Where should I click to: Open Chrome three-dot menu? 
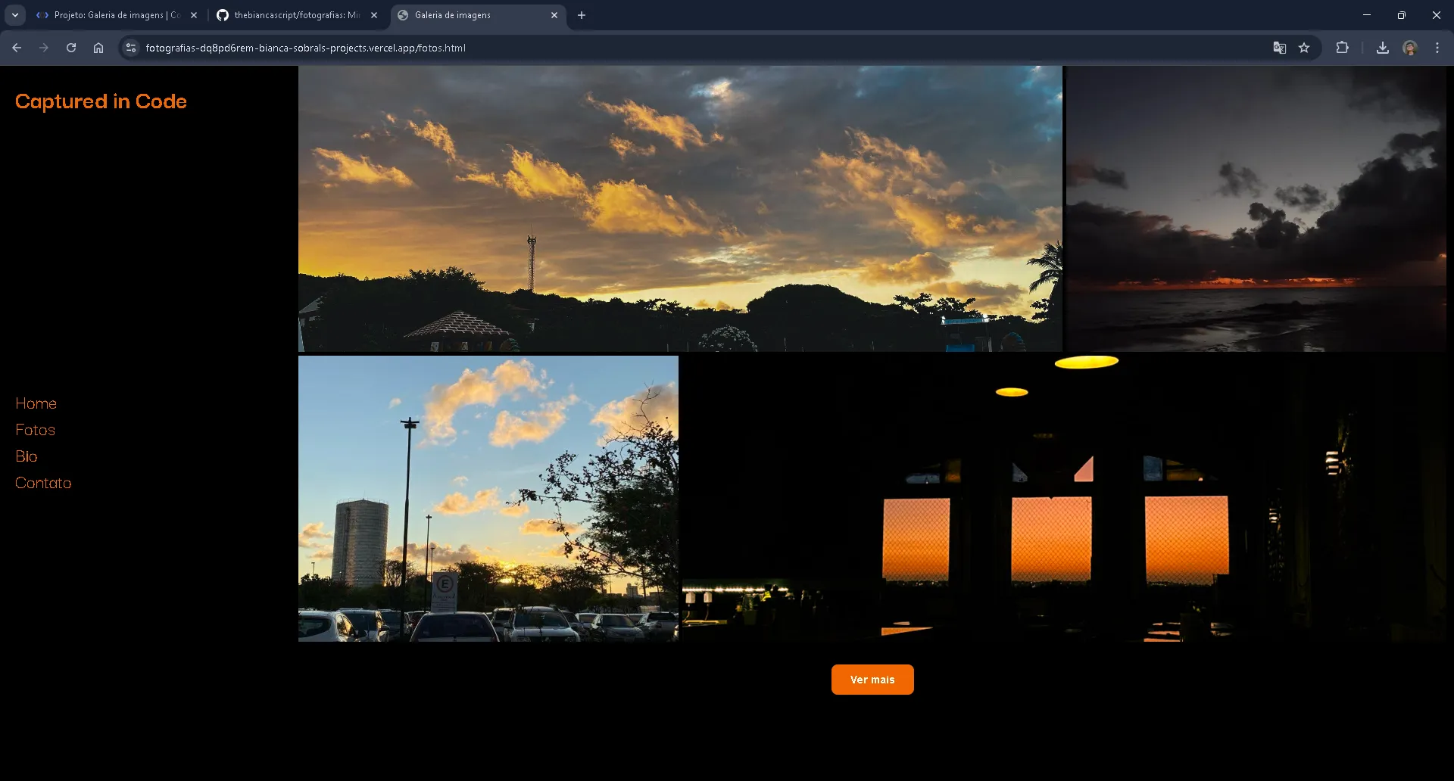1437,48
